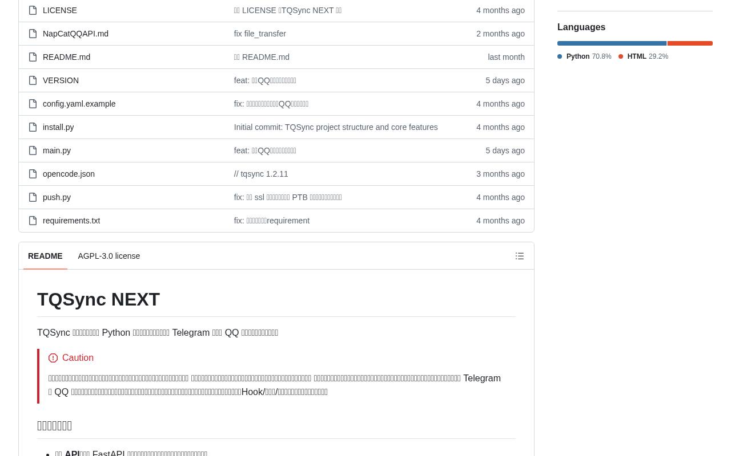Open the install.py file

point(58,127)
